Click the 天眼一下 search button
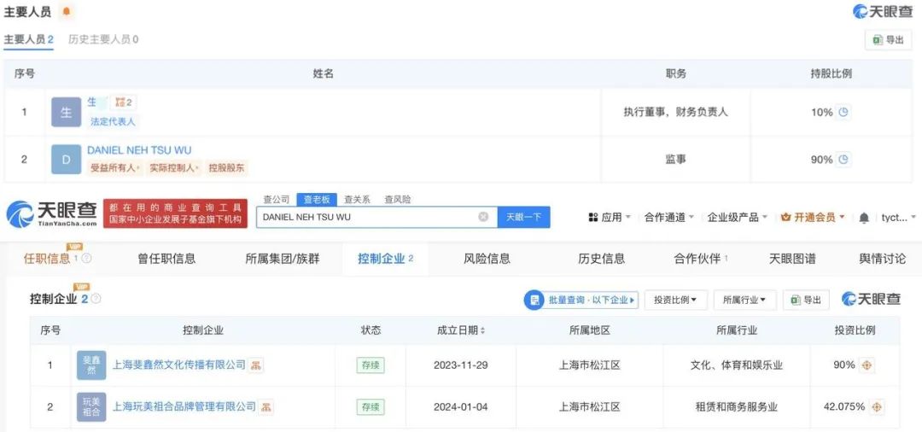922x432 pixels. pyautogui.click(x=524, y=217)
